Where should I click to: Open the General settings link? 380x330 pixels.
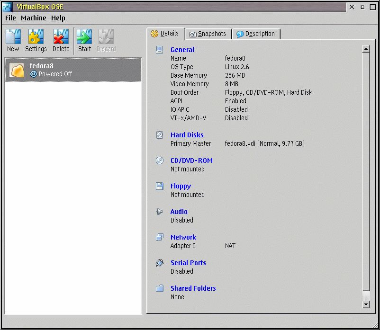coord(182,50)
